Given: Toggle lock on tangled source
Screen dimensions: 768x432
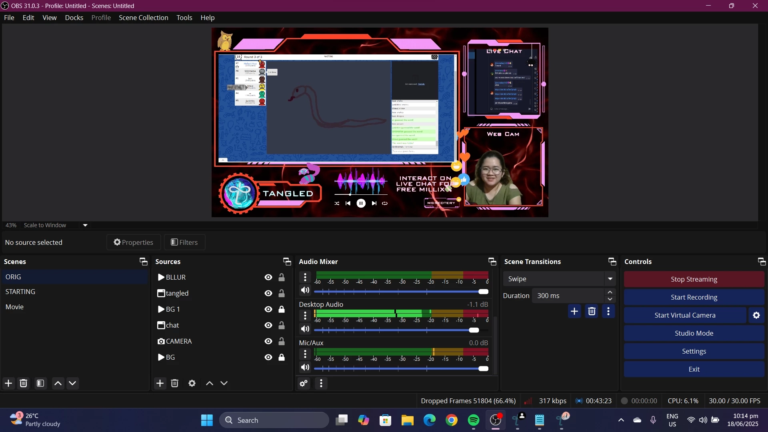Looking at the screenshot, I should tap(282, 293).
